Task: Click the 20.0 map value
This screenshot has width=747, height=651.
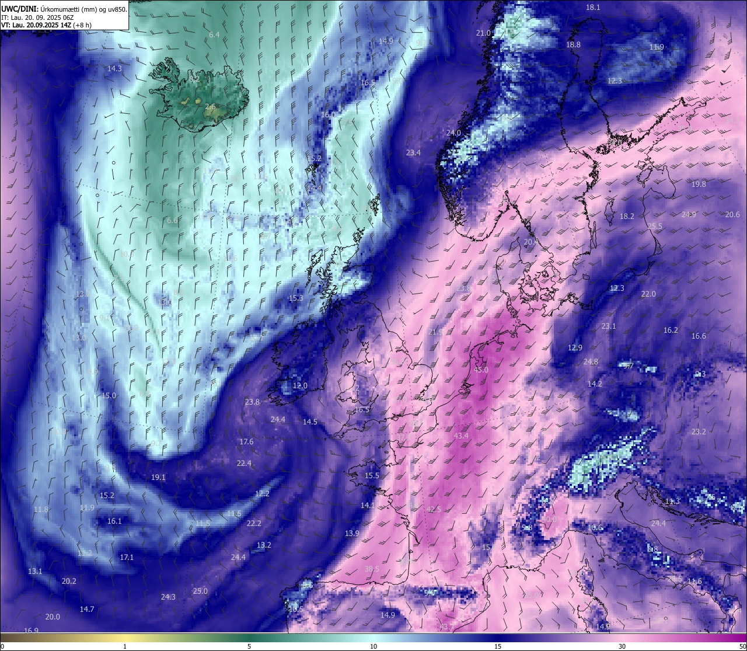Action: coord(53,617)
